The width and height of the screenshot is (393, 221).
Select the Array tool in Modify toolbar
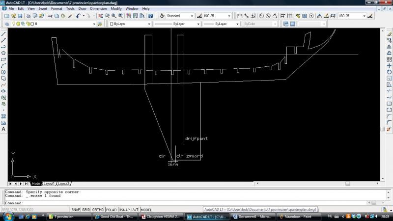click(389, 59)
